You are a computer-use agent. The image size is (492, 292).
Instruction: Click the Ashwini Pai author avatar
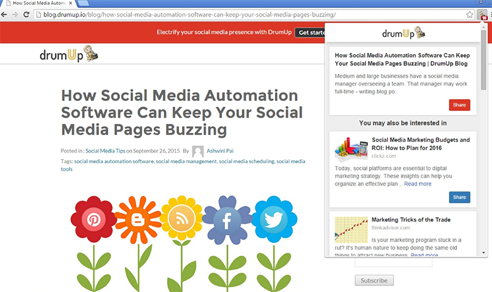pyautogui.click(x=197, y=151)
